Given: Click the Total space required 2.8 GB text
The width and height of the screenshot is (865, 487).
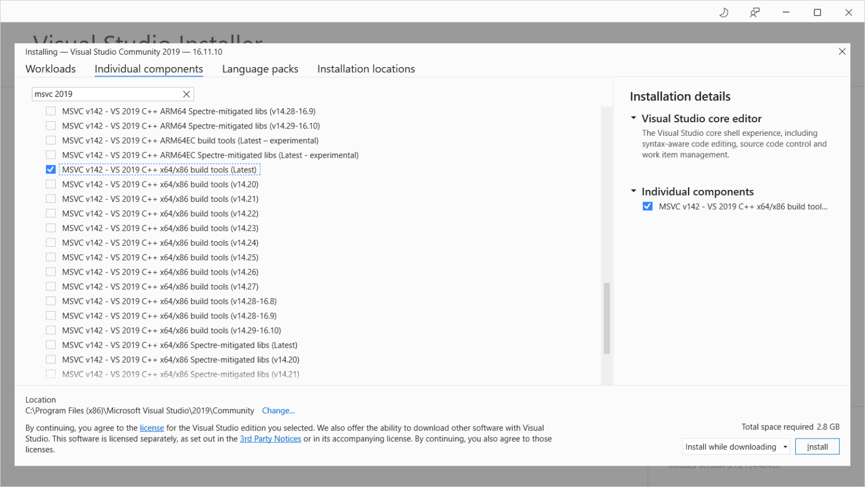Looking at the screenshot, I should pyautogui.click(x=790, y=427).
